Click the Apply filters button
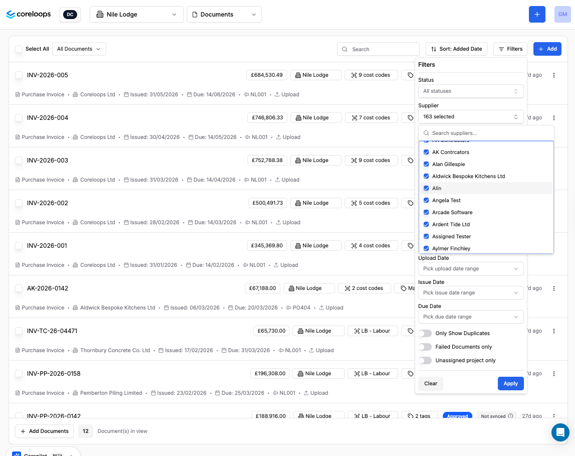 [x=510, y=383]
